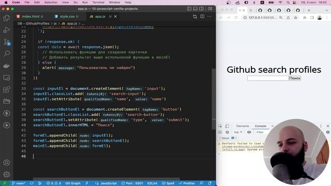Image resolution: width=331 pixels, height=186 pixels.
Task: Open the Apple menu
Action: point(6,2)
